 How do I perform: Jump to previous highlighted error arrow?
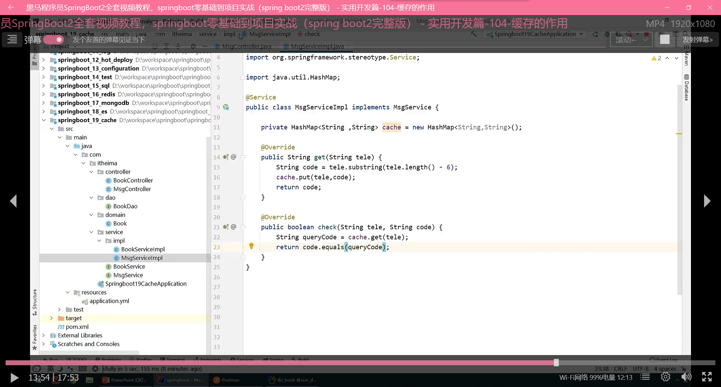click(667, 58)
